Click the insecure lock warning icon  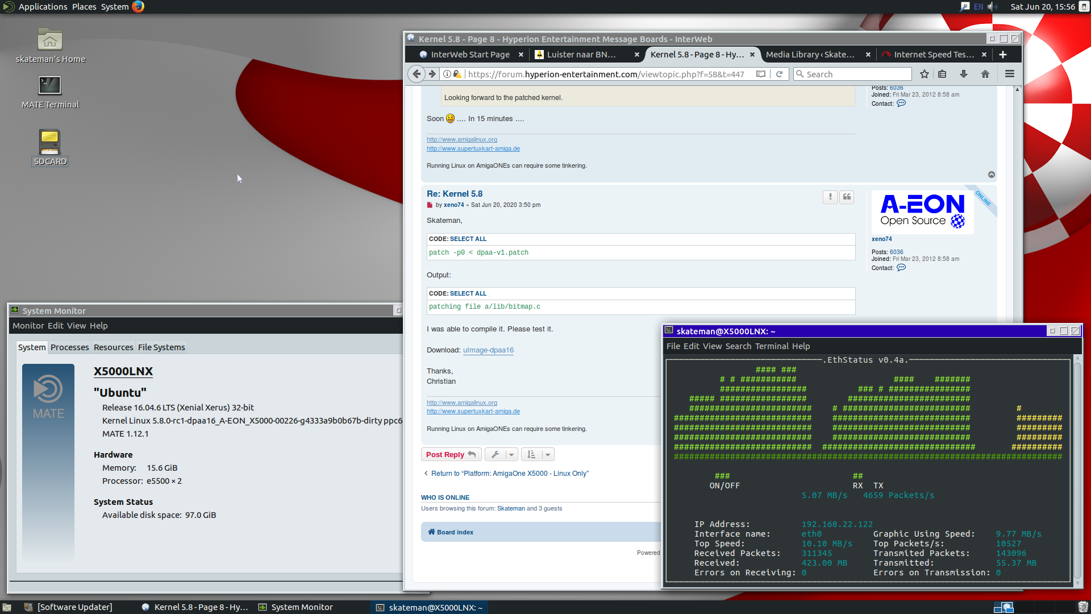pos(457,74)
